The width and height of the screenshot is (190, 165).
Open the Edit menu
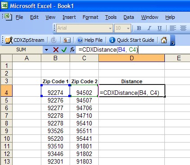tap(34, 17)
